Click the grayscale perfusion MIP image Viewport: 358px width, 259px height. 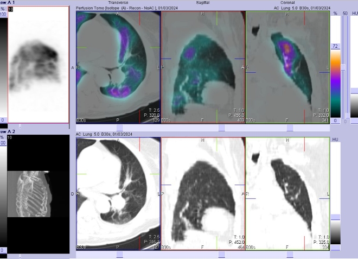[38, 65]
